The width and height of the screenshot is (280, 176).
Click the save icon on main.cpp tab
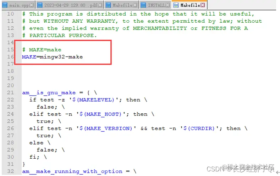5,5
